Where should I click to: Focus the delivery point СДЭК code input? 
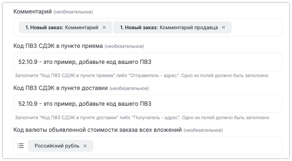[148, 104]
